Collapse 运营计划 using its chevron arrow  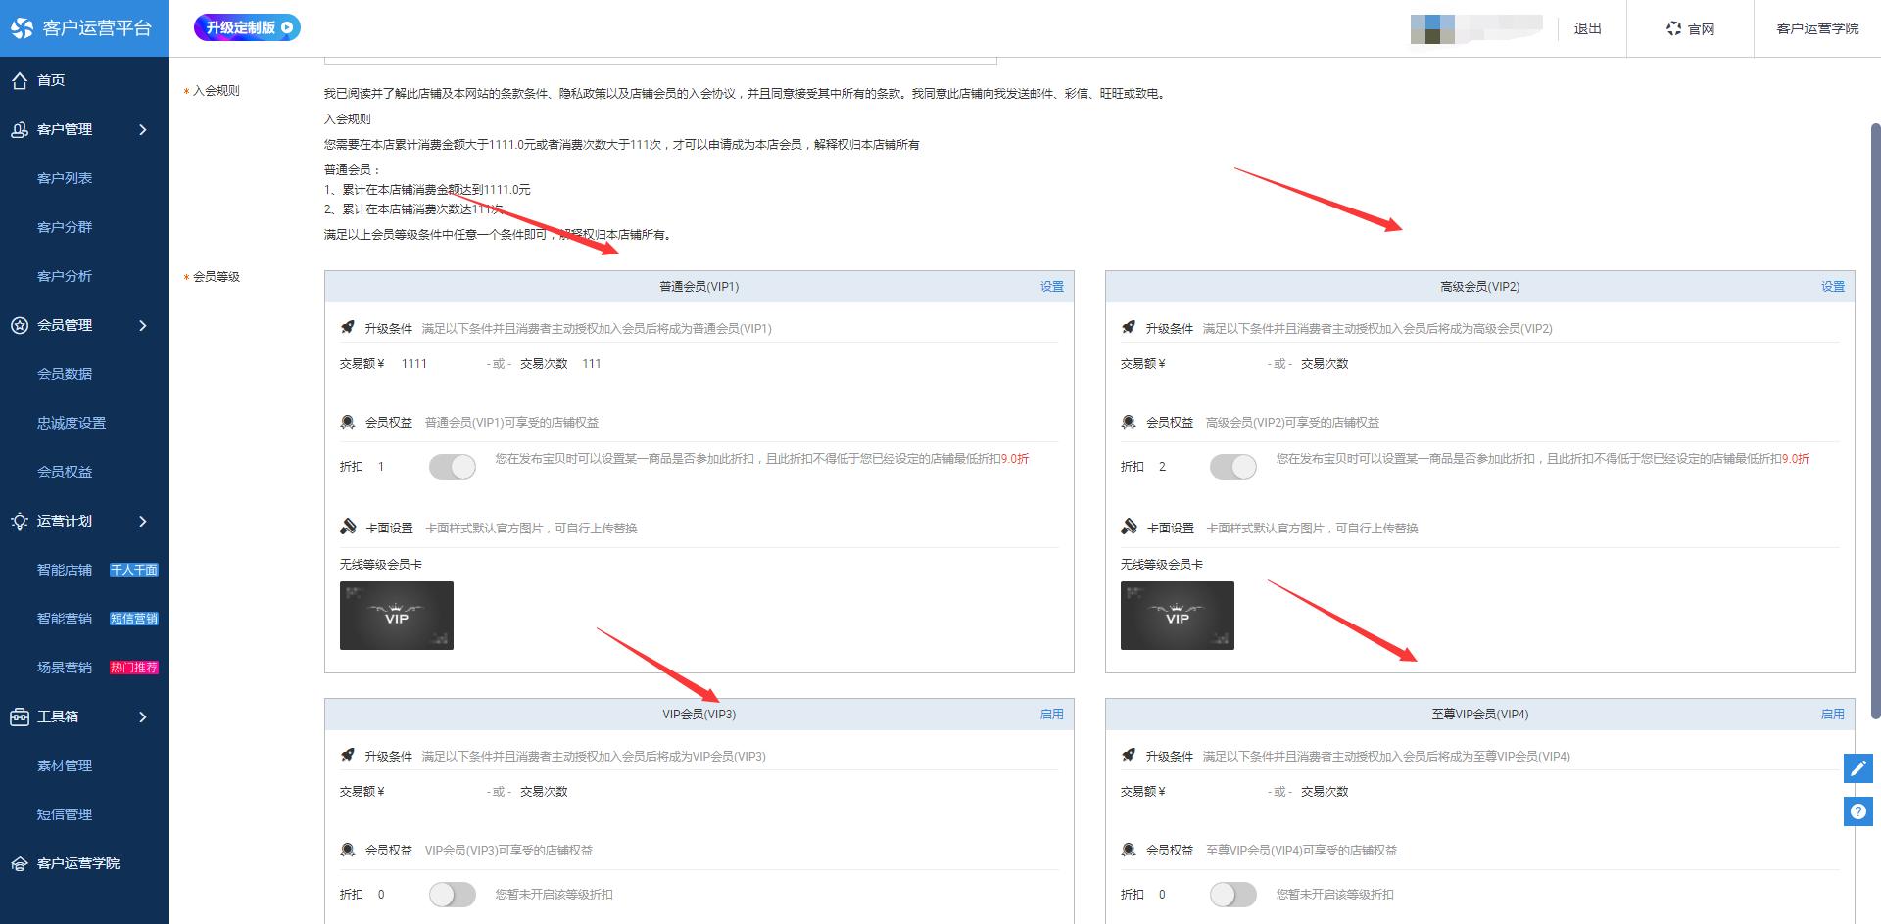coord(143,521)
